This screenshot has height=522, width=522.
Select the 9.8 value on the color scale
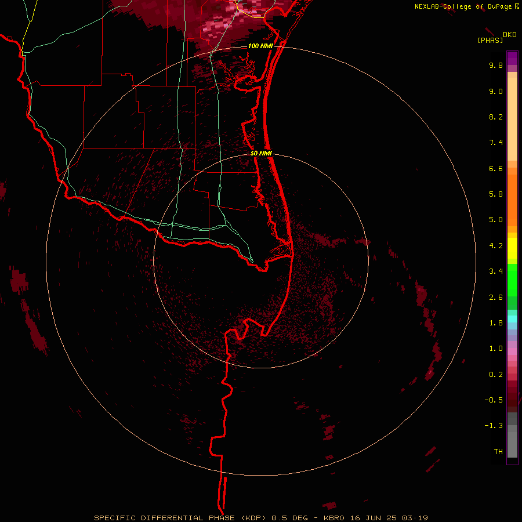[x=496, y=65]
